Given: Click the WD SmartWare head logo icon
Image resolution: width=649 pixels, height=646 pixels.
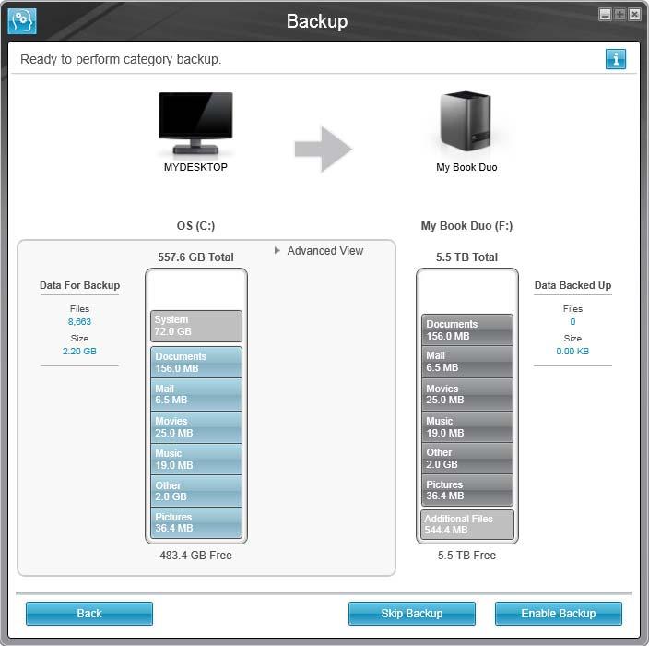Looking at the screenshot, I should [x=22, y=21].
